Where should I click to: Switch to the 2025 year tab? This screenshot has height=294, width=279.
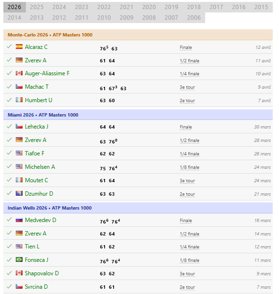(37, 7)
